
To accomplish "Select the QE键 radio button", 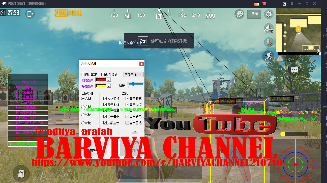I will (83, 123).
